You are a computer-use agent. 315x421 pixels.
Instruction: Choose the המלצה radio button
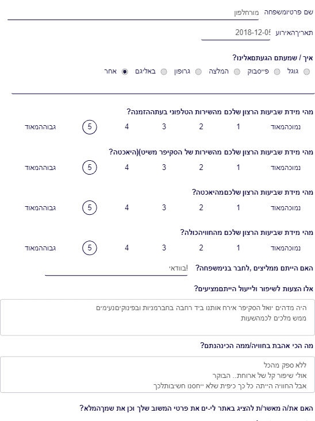point(237,72)
